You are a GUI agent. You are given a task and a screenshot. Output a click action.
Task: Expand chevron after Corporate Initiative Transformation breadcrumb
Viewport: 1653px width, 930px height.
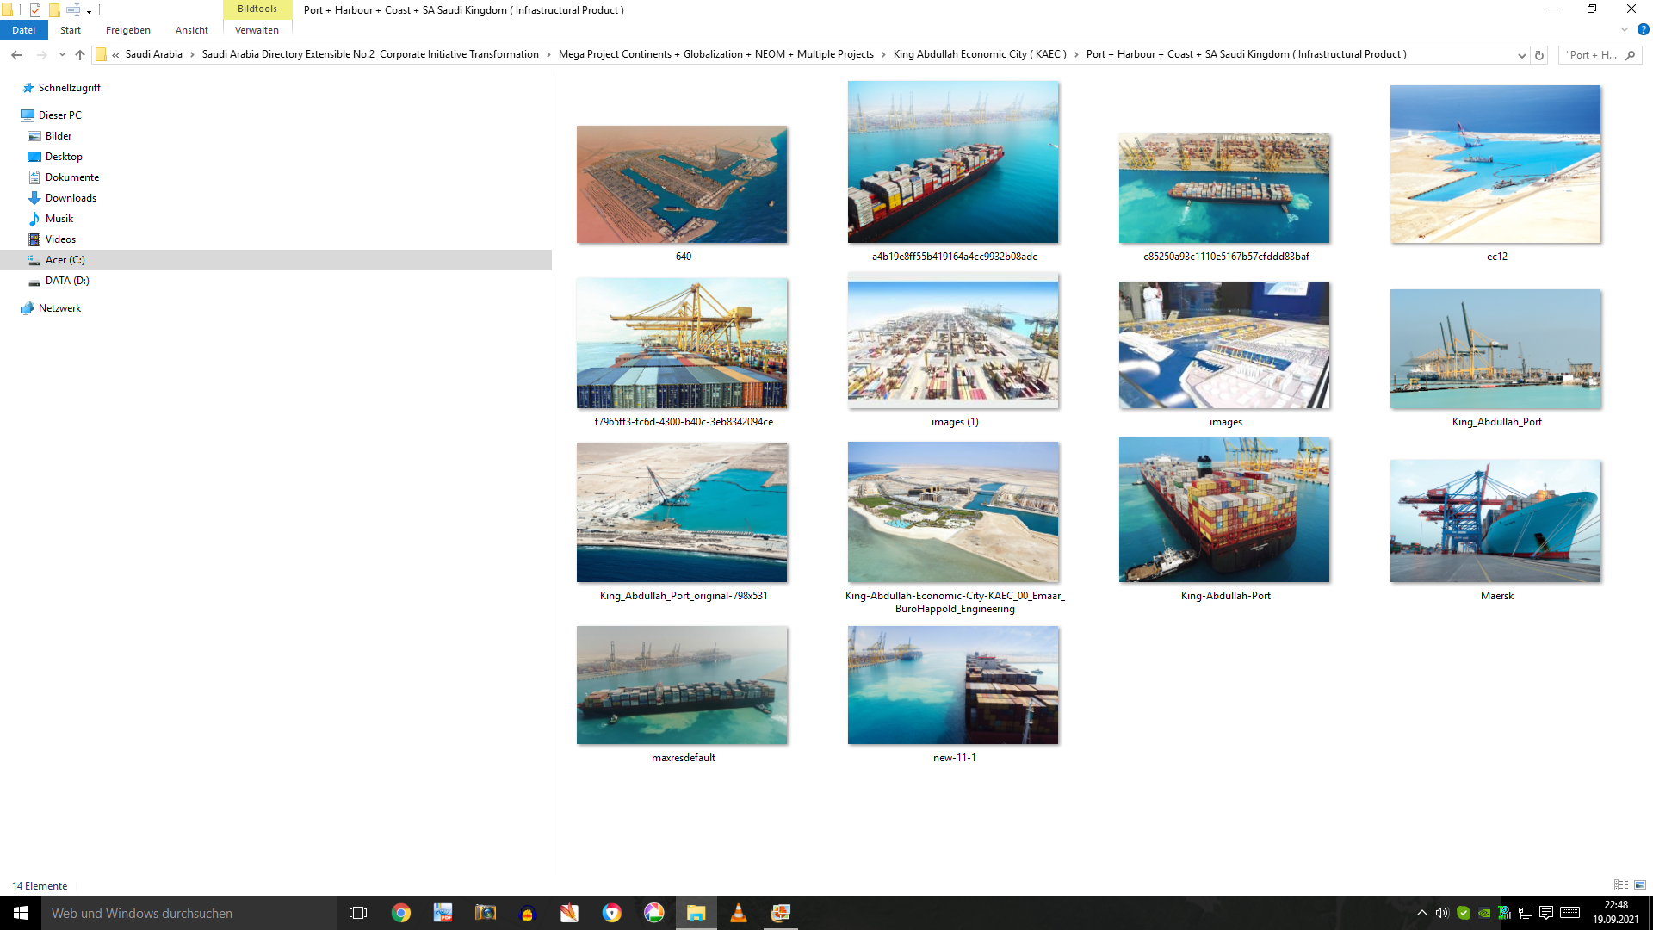[x=548, y=54]
